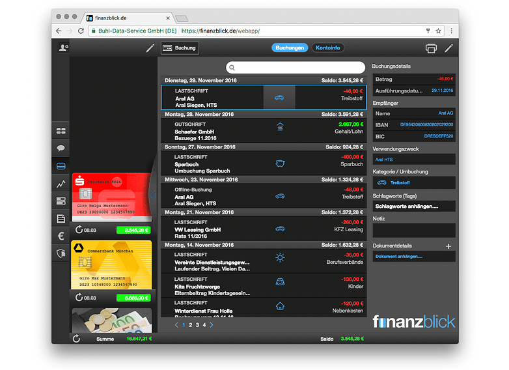Bookmark page with star icon

click(439, 31)
